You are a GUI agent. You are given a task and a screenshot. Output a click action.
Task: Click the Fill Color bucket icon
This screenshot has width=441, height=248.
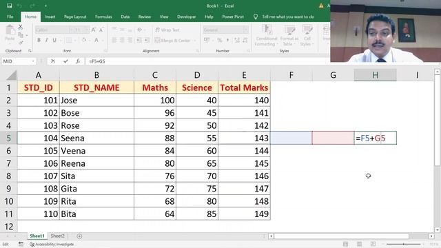click(x=84, y=40)
